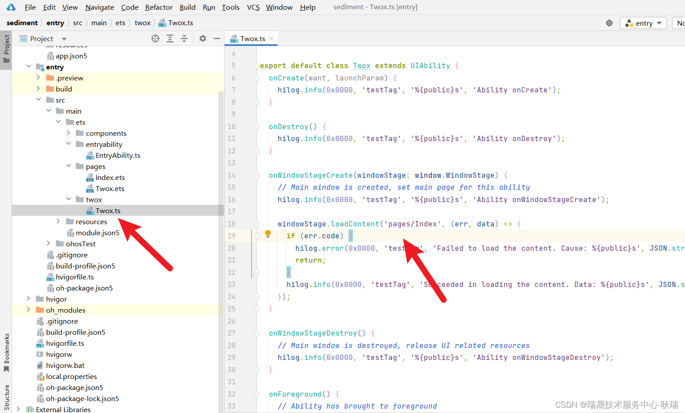Collapse the twox folder
Image resolution: width=685 pixels, height=413 pixels.
tap(69, 199)
